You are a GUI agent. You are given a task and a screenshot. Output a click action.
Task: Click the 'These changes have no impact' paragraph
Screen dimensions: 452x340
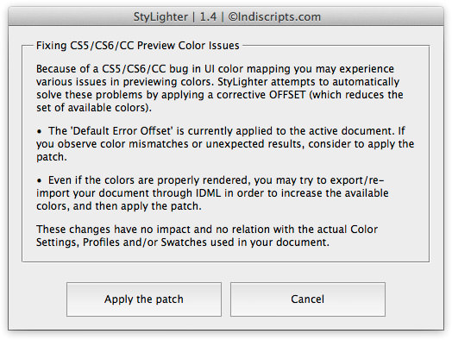click(x=207, y=236)
